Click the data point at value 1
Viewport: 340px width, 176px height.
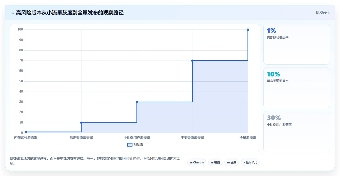tap(26, 132)
